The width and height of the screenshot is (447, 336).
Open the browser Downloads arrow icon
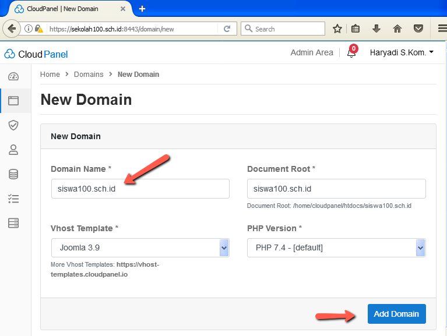pyautogui.click(x=376, y=29)
